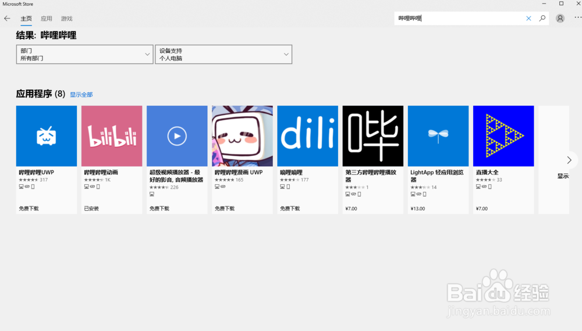Run search with magnifier icon
This screenshot has width=582, height=331.
[542, 18]
